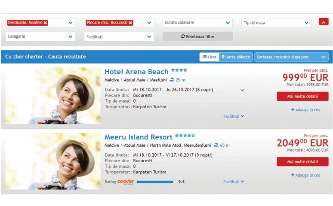Open the Tip de masa dropdown
This screenshot has height=206, width=333.
276,23
